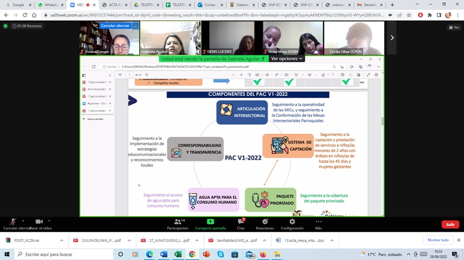Click the Más three-dots icon
Image resolution: width=464 pixels, height=260 pixels.
pyautogui.click(x=318, y=222)
